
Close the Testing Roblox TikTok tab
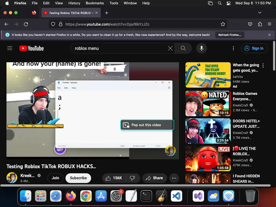96,13
